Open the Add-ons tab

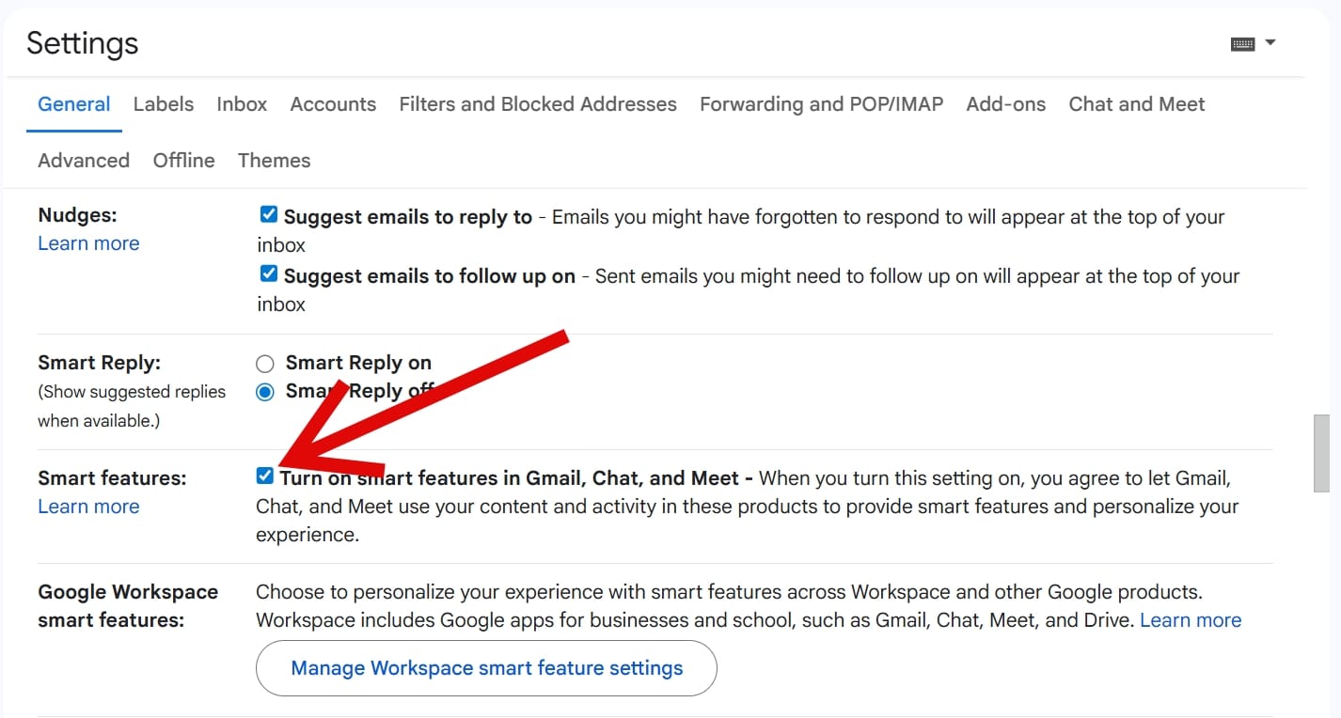point(1005,104)
